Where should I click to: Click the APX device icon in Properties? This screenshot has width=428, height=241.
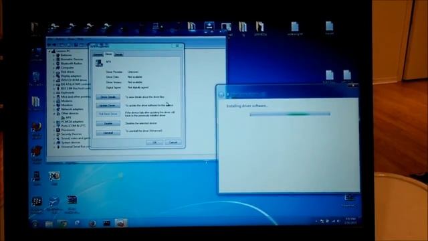pos(99,63)
